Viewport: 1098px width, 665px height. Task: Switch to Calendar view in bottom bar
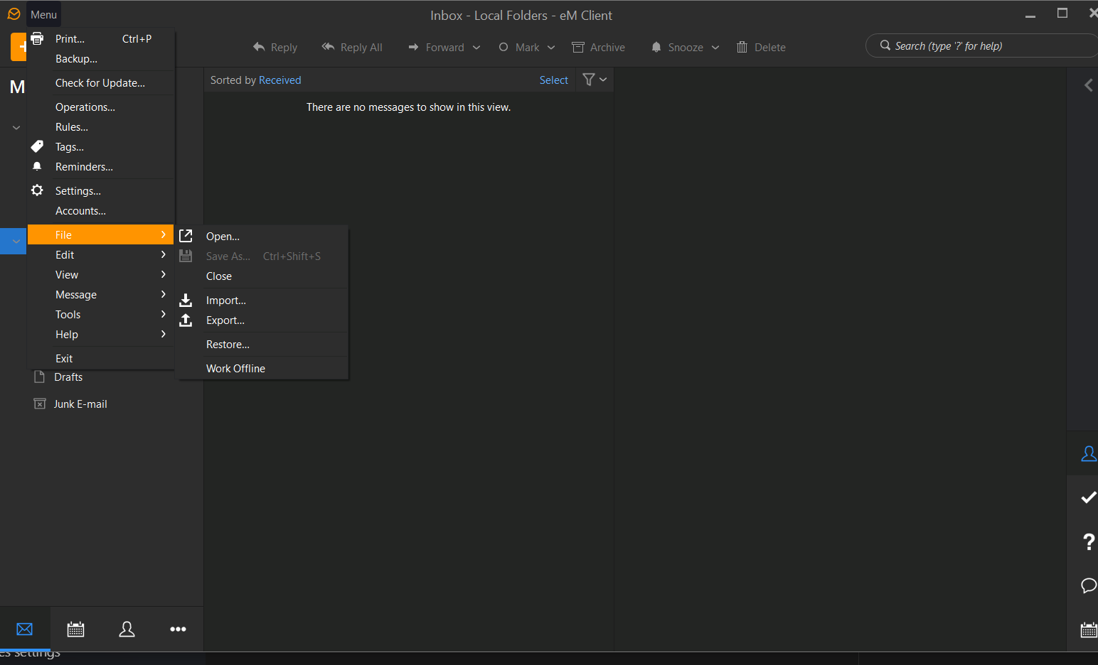click(76, 629)
